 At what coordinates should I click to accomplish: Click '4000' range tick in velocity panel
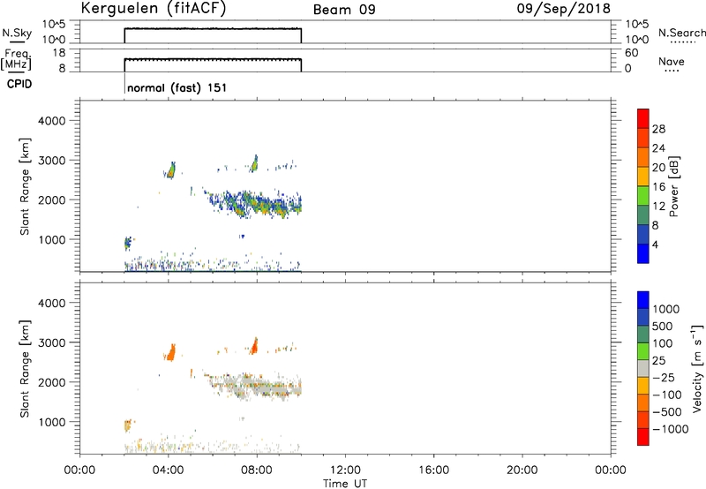(x=52, y=303)
